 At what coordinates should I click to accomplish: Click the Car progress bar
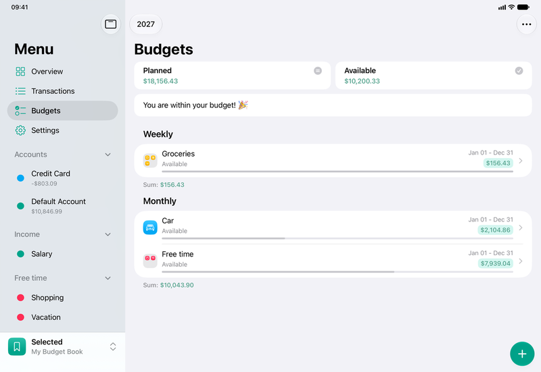click(x=337, y=238)
